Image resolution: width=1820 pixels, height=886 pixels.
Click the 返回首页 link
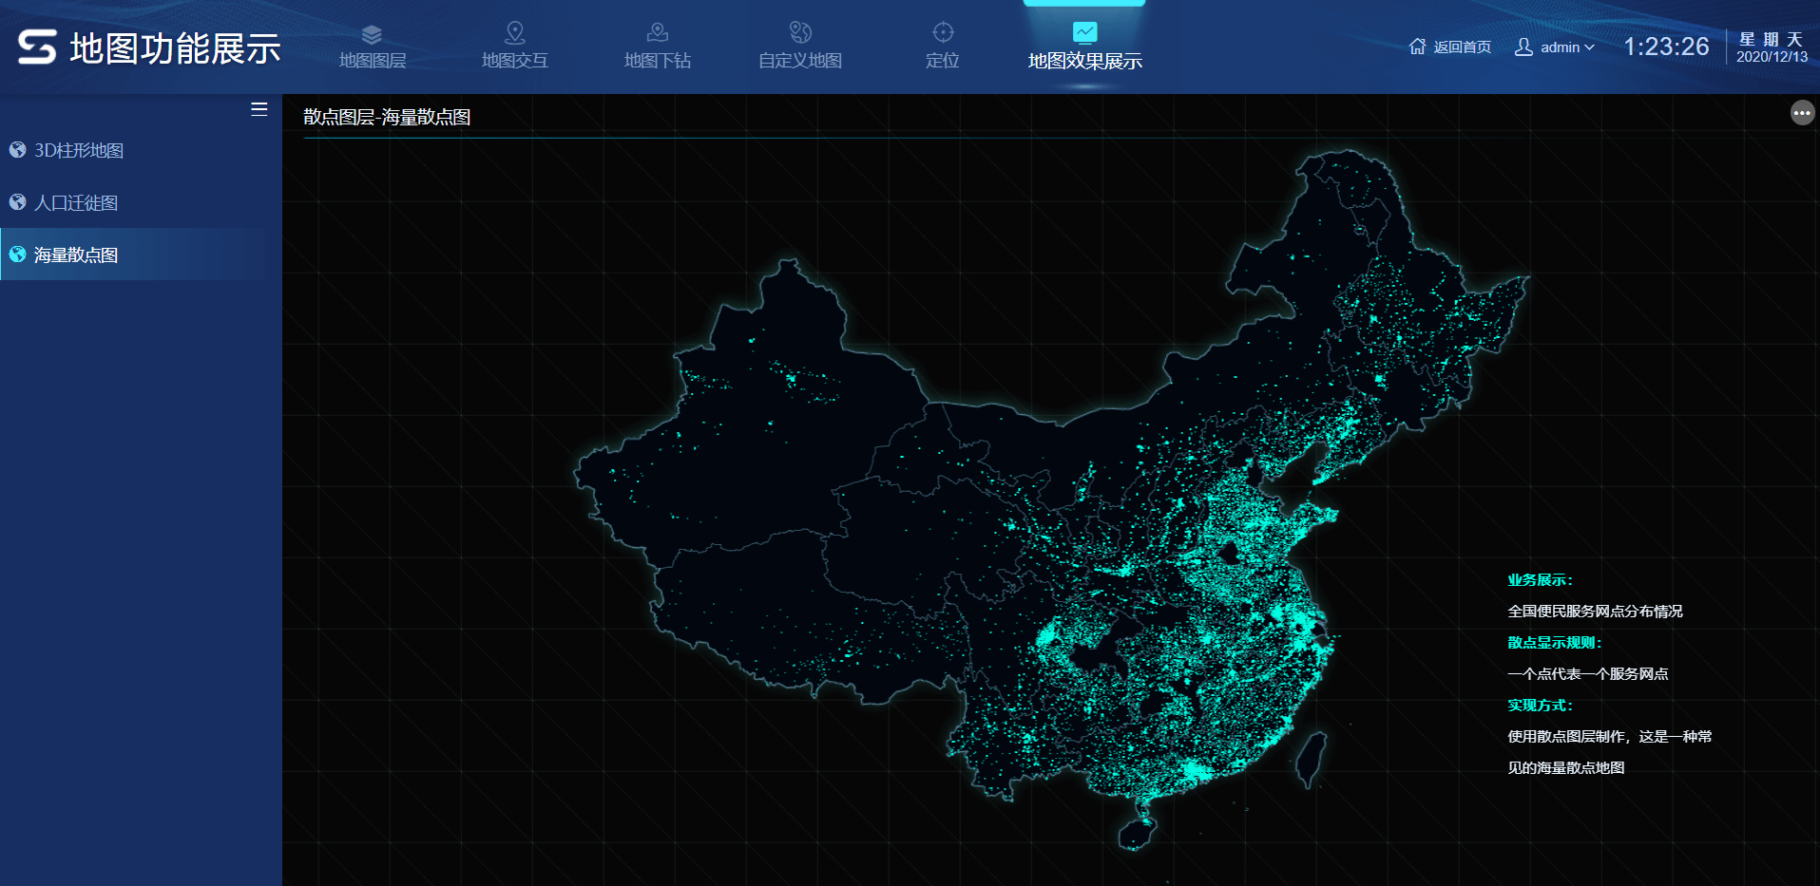[1461, 46]
